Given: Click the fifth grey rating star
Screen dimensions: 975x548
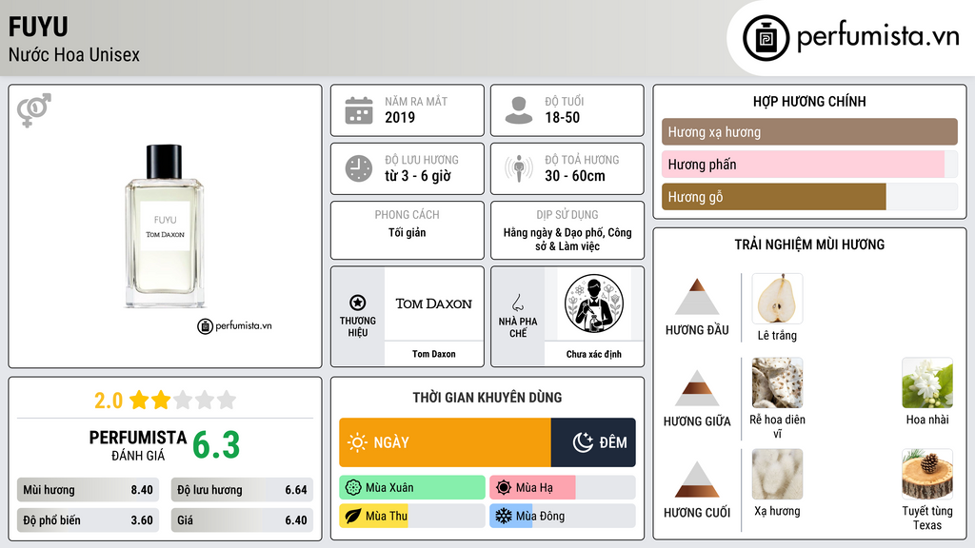Looking at the screenshot, I should click(227, 400).
